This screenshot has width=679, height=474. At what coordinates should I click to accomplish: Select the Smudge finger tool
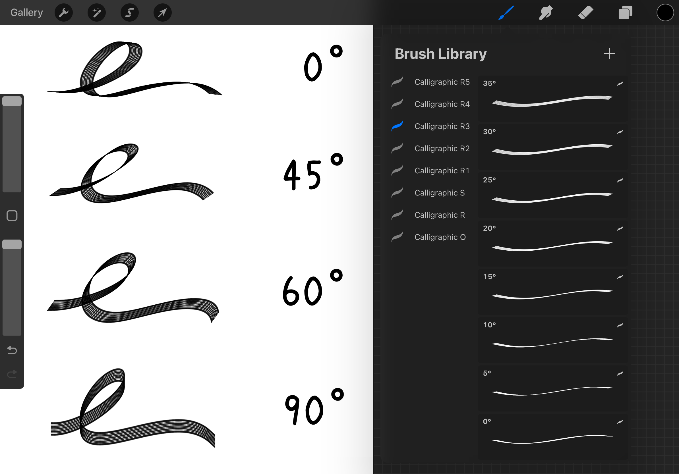coord(546,13)
